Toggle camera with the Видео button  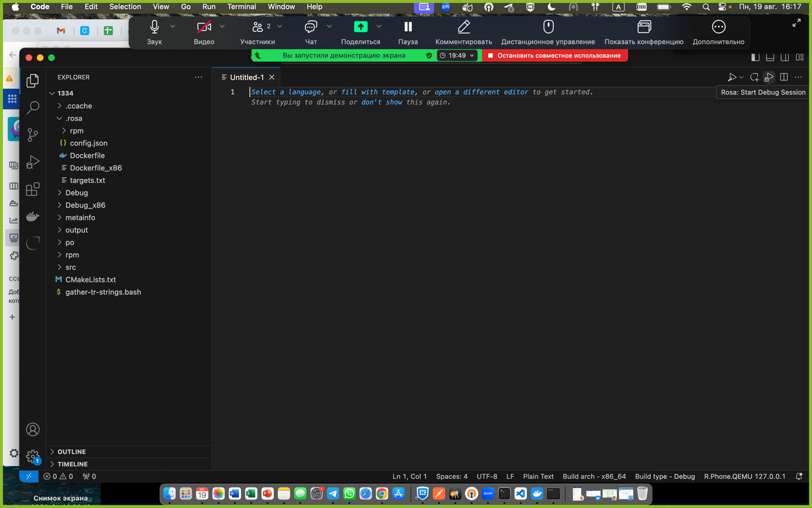click(x=204, y=32)
